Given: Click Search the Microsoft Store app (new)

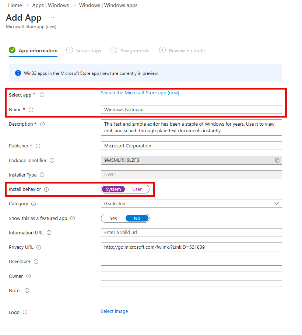Looking at the screenshot, I should [x=140, y=93].
